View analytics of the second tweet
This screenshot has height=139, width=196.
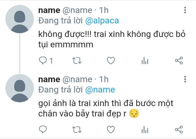point(145,129)
